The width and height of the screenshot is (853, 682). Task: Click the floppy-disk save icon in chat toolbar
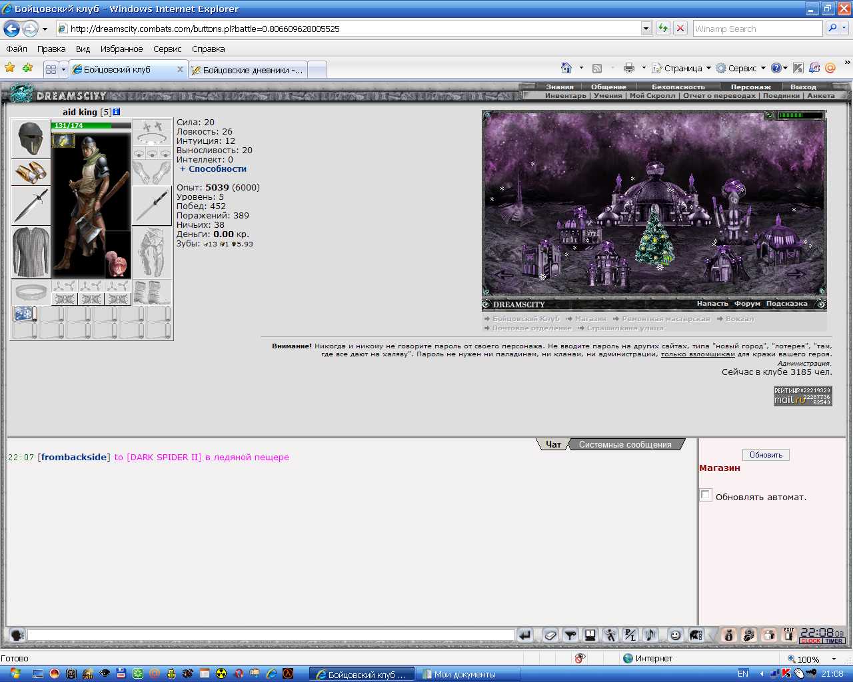click(x=590, y=635)
